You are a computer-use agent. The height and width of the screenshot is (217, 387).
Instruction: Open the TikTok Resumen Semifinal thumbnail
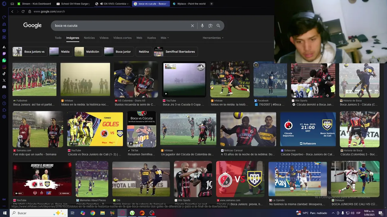click(x=141, y=129)
